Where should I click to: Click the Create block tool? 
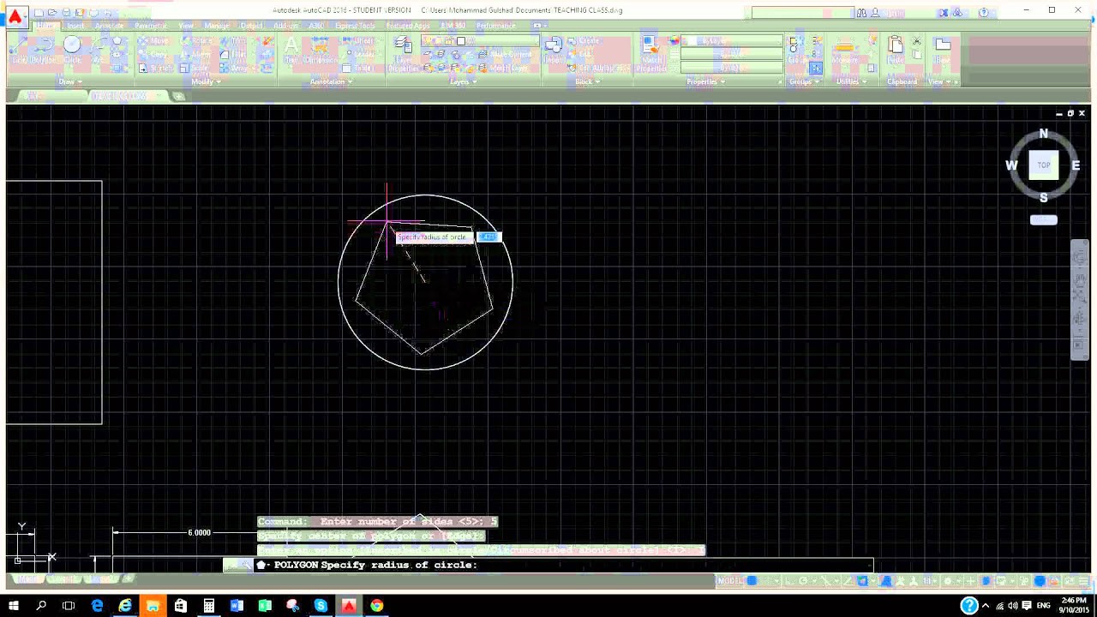point(583,41)
